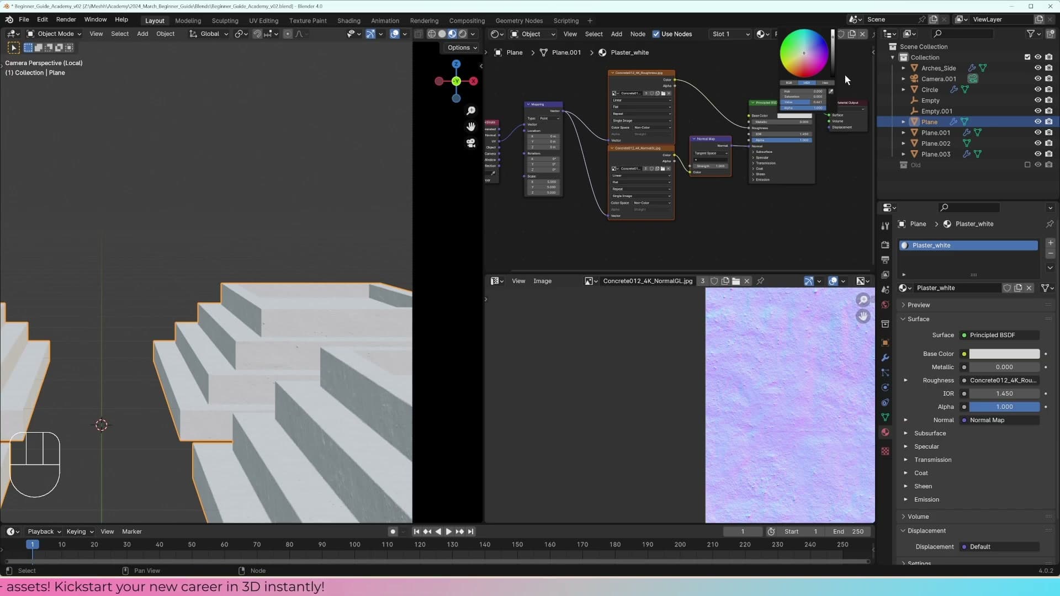
Task: Click the Alpha slider in Surface panel
Action: coord(1004,407)
